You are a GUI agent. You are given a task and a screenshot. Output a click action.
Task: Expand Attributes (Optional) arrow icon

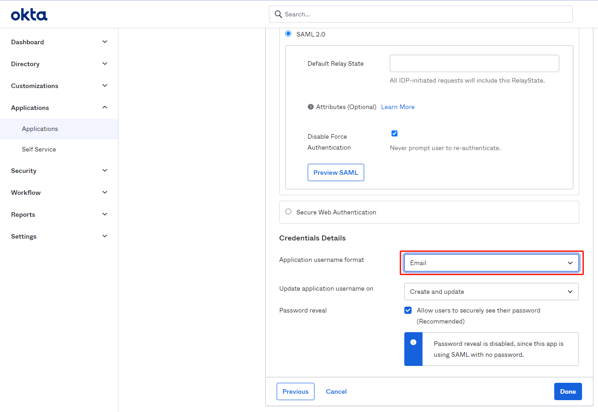click(x=311, y=107)
